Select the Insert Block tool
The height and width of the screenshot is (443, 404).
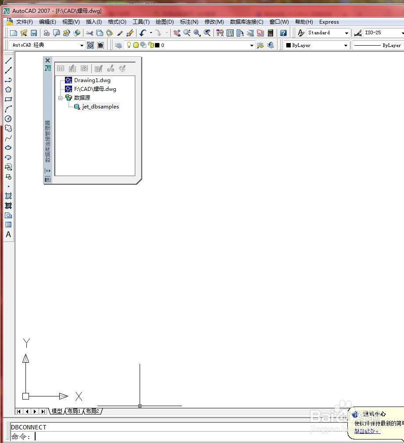(x=8, y=167)
